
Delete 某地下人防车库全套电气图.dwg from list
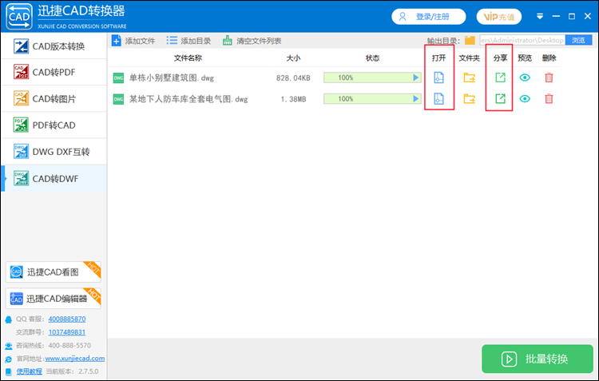point(549,99)
